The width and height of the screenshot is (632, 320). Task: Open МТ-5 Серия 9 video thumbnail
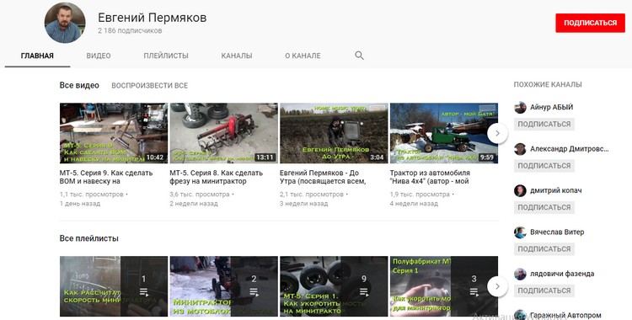coord(114,133)
